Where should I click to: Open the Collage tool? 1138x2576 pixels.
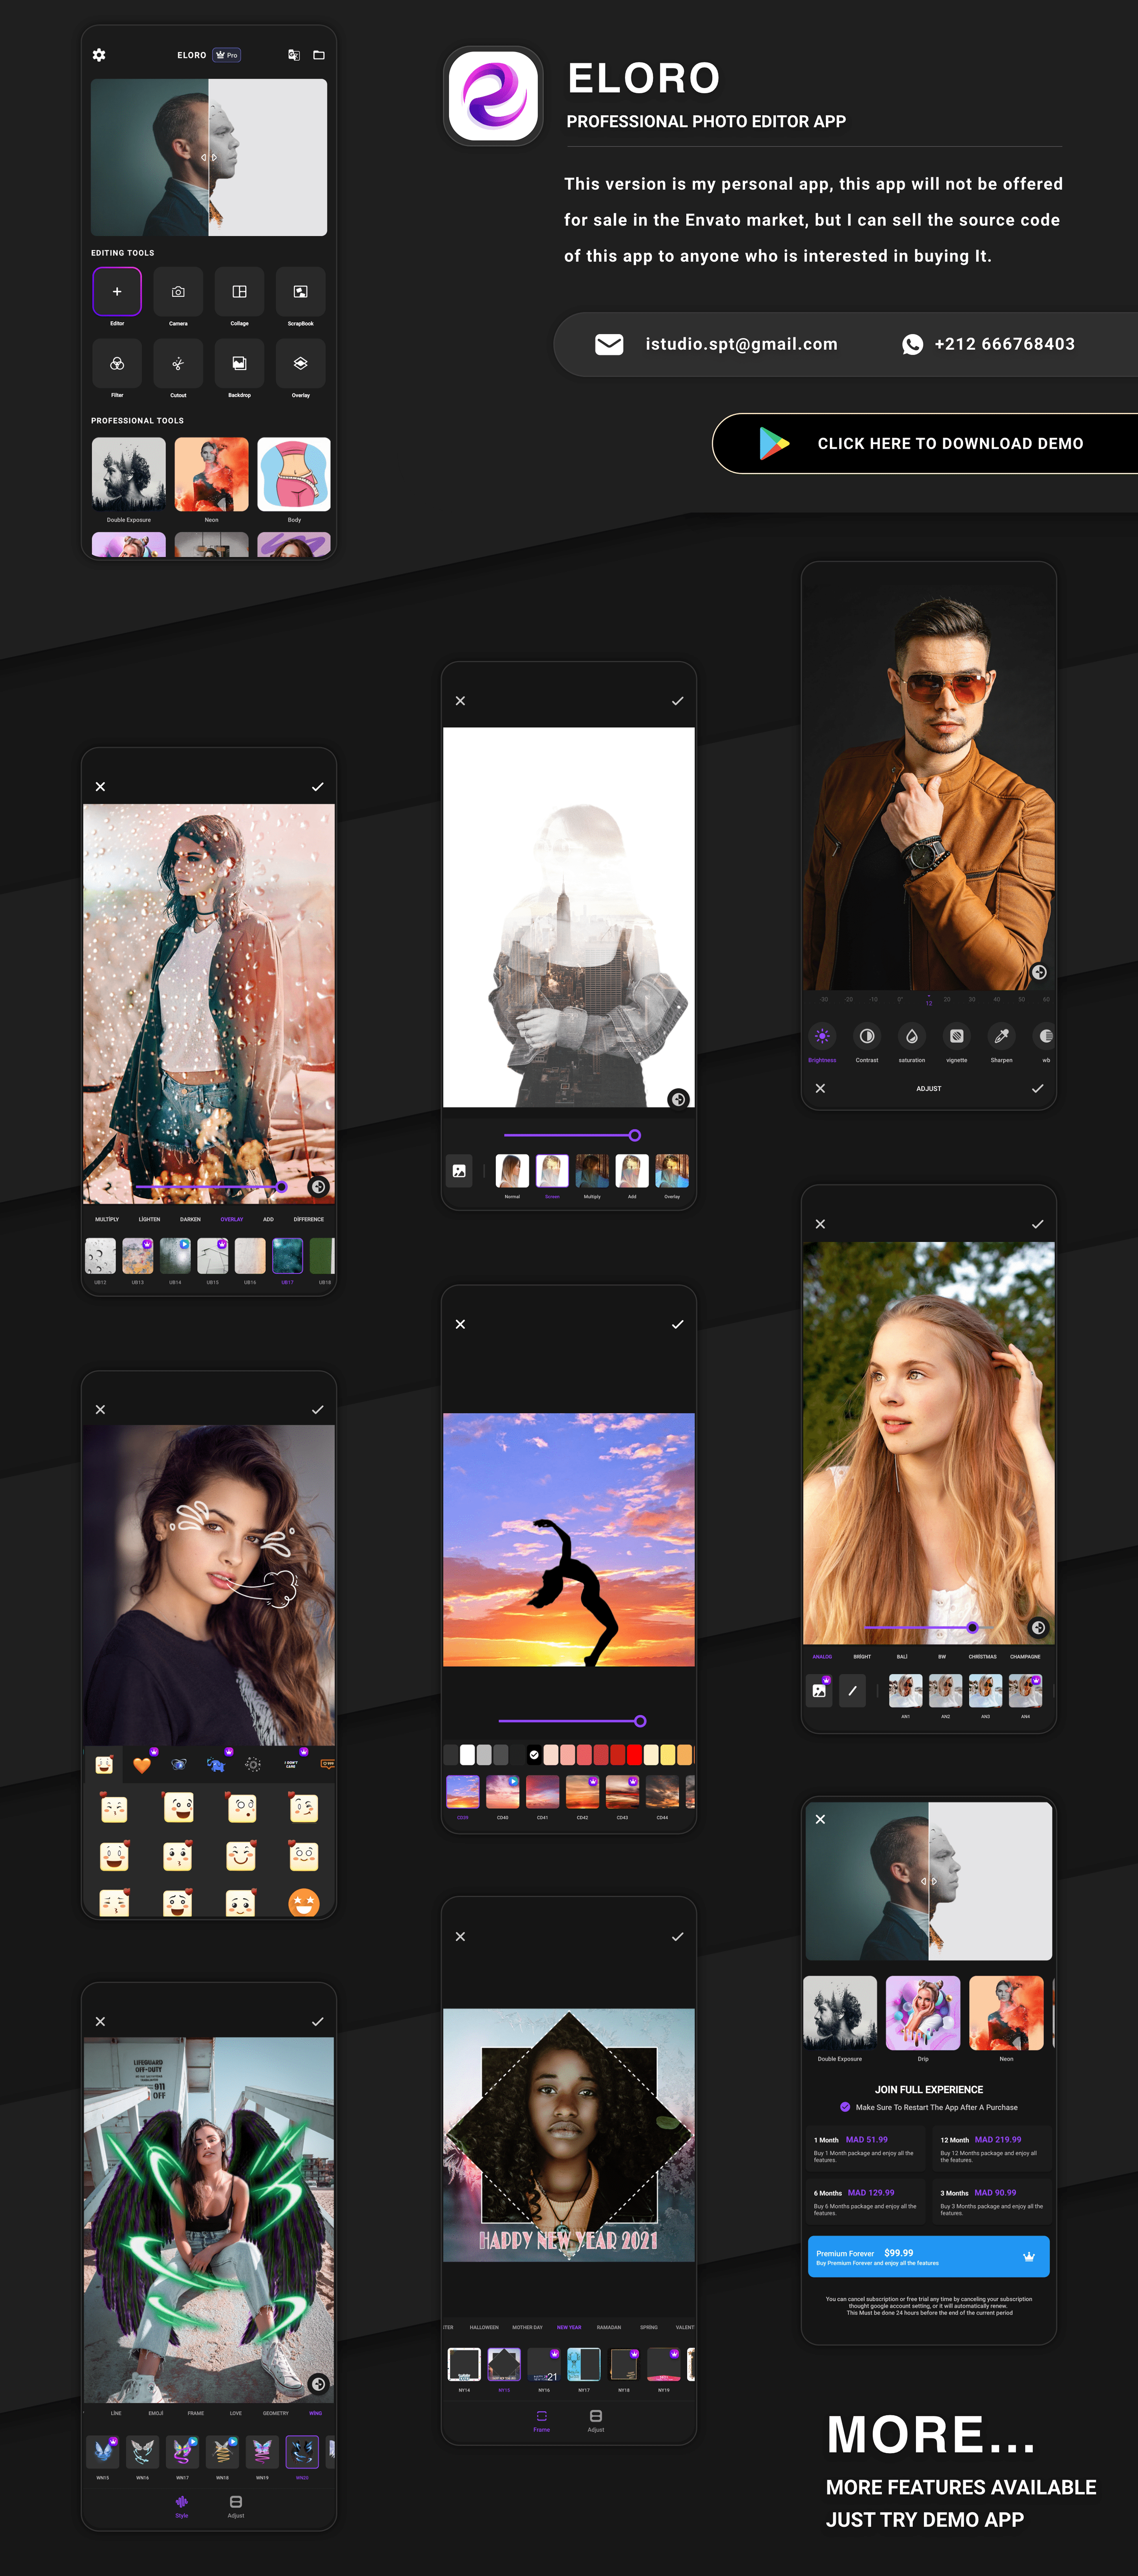[x=239, y=291]
